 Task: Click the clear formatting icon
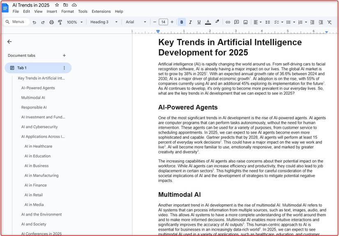click(x=329, y=22)
